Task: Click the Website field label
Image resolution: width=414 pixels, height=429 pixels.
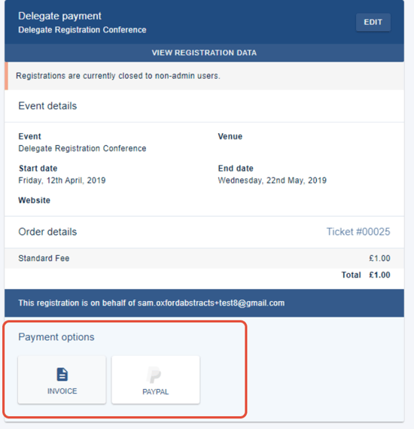Action: pos(34,200)
